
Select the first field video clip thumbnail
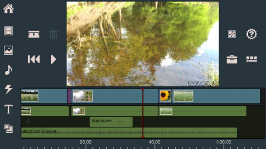point(30,96)
